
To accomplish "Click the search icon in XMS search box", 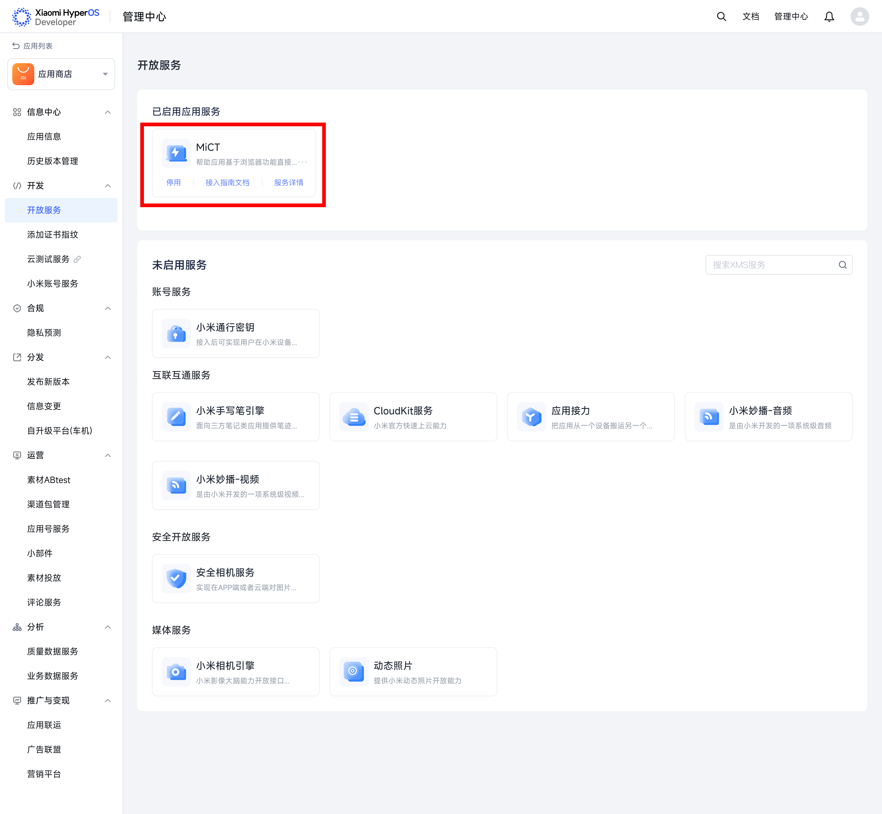I will point(842,265).
